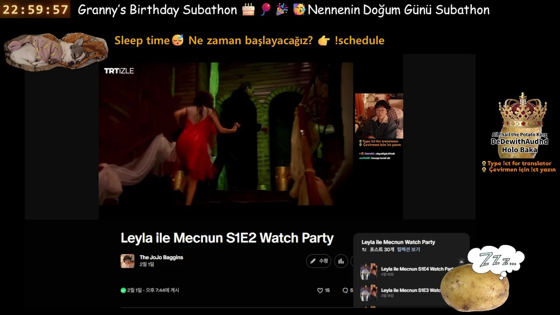Open Leyla ile Mecnun S1E3 Watch Party post
The image size is (560, 315).
pyautogui.click(x=411, y=290)
